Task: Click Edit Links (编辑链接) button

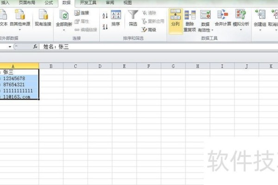Action: point(86,30)
